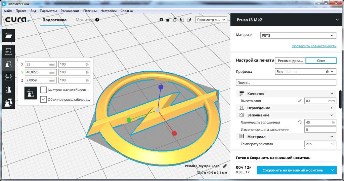344x181 pixels.
Task: Open the Материал PETG dropdown
Action: tap(298, 35)
